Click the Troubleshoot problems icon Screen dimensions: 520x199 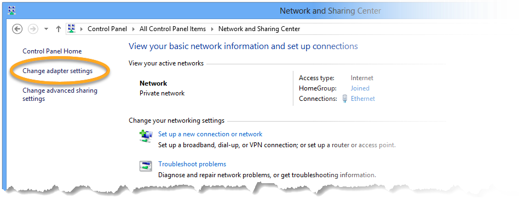[146, 166]
